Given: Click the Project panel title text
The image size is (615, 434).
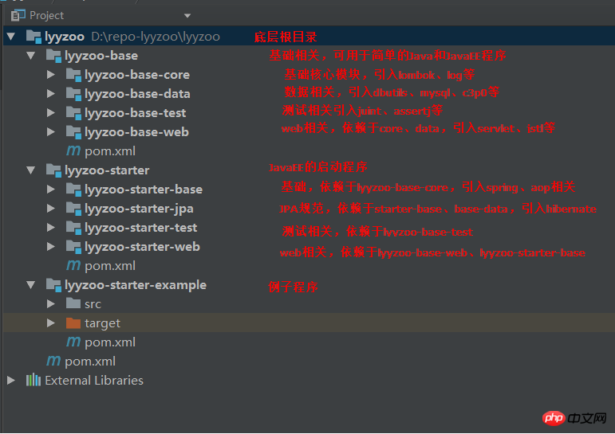Looking at the screenshot, I should [x=46, y=15].
